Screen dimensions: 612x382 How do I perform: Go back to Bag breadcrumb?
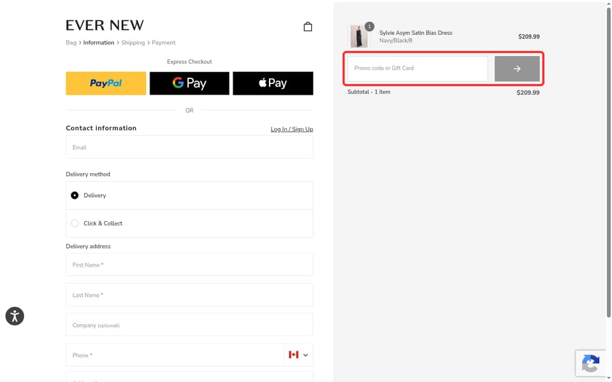pyautogui.click(x=71, y=43)
